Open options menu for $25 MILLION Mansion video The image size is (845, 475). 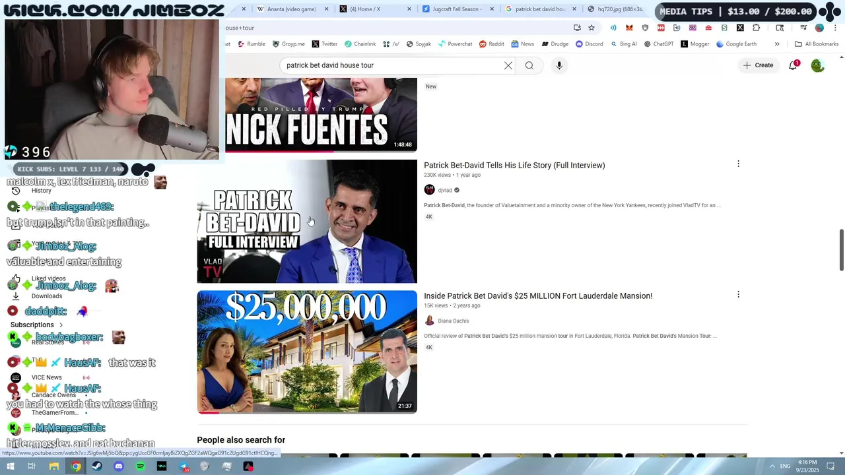click(x=738, y=295)
